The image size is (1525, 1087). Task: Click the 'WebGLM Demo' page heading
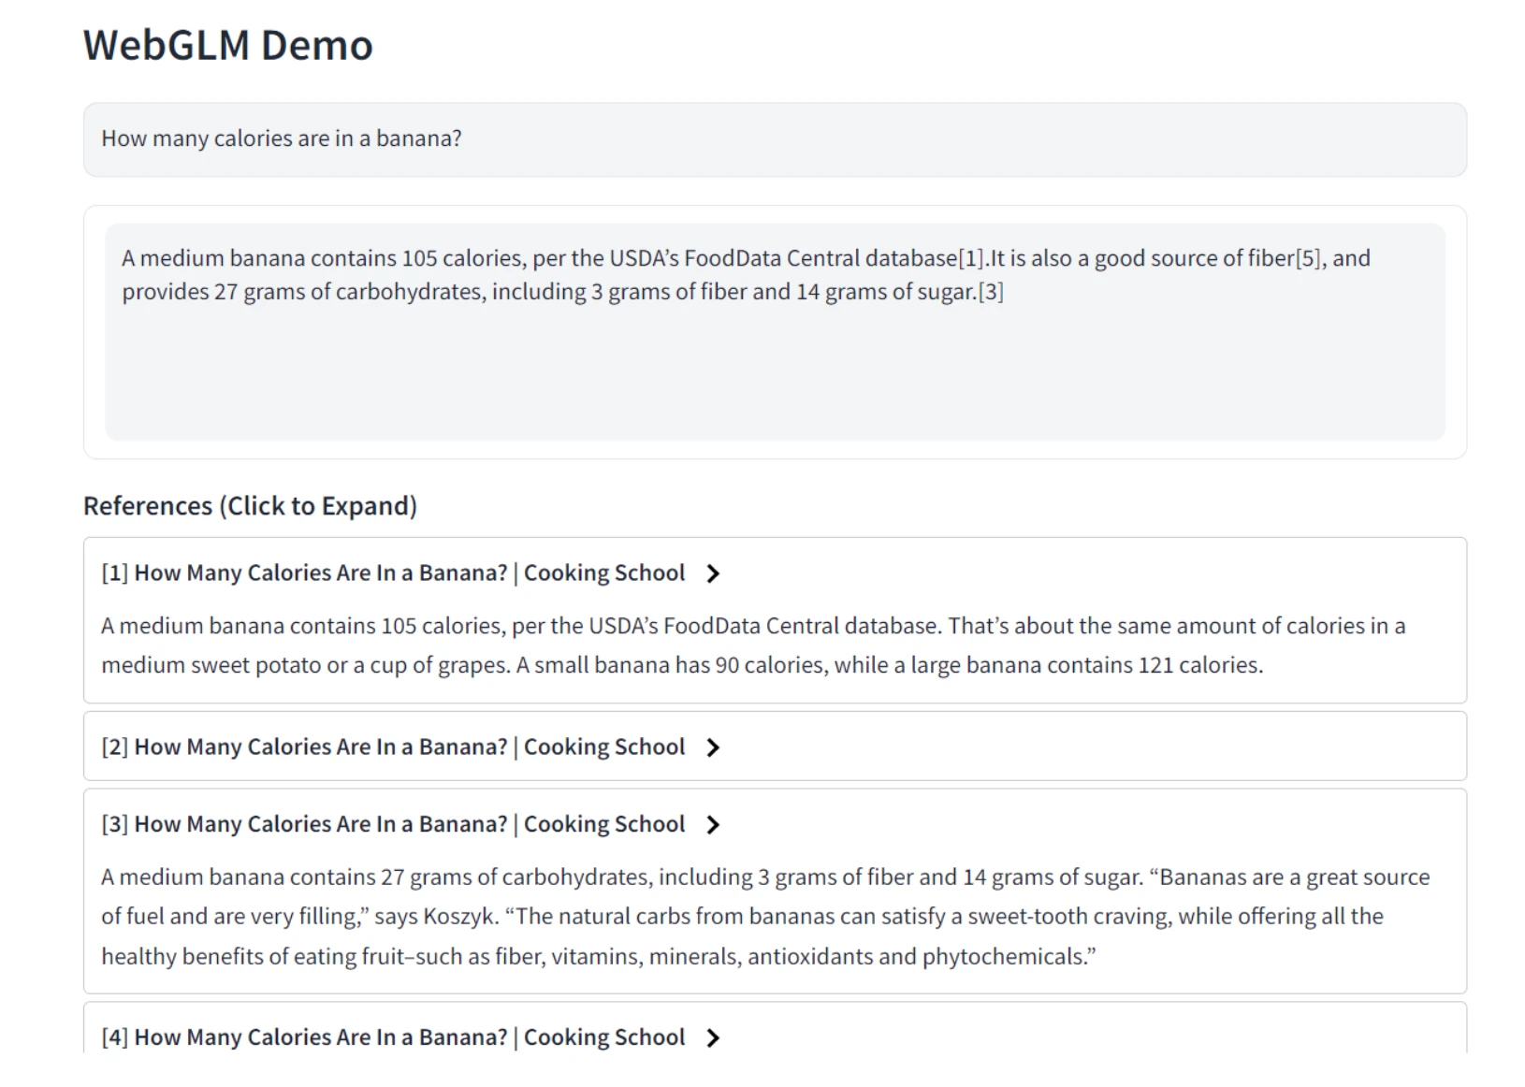pyautogui.click(x=228, y=45)
